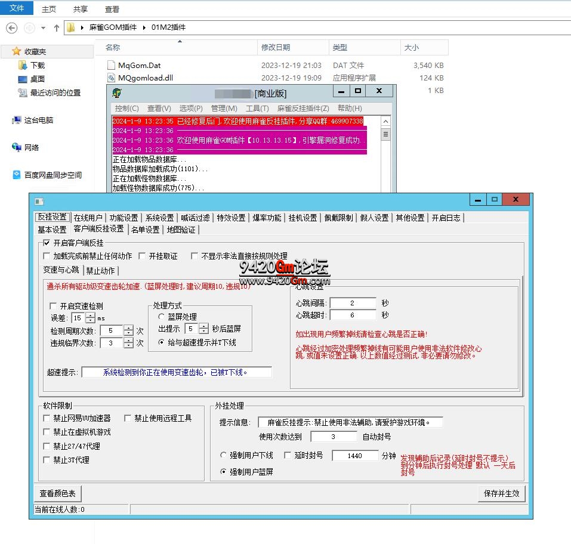
Task: Click 保存并生效 button
Action: pos(501,493)
